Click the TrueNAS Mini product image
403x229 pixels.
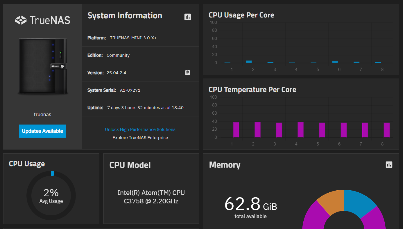tap(43, 66)
